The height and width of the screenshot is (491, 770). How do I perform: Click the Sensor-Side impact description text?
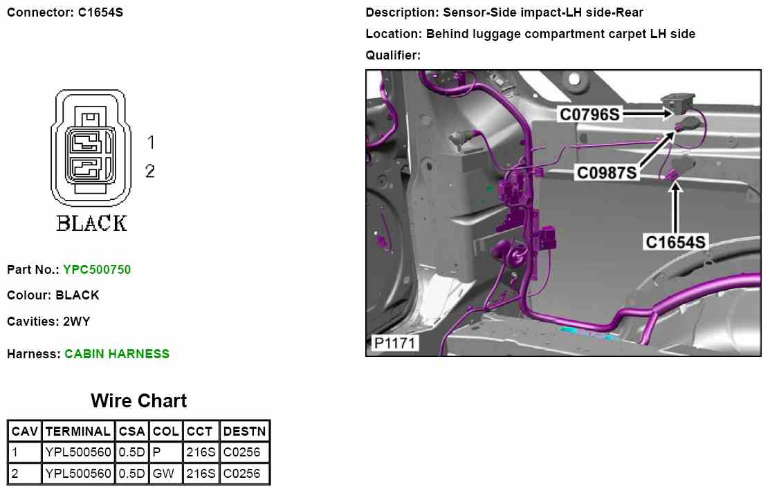pos(504,12)
